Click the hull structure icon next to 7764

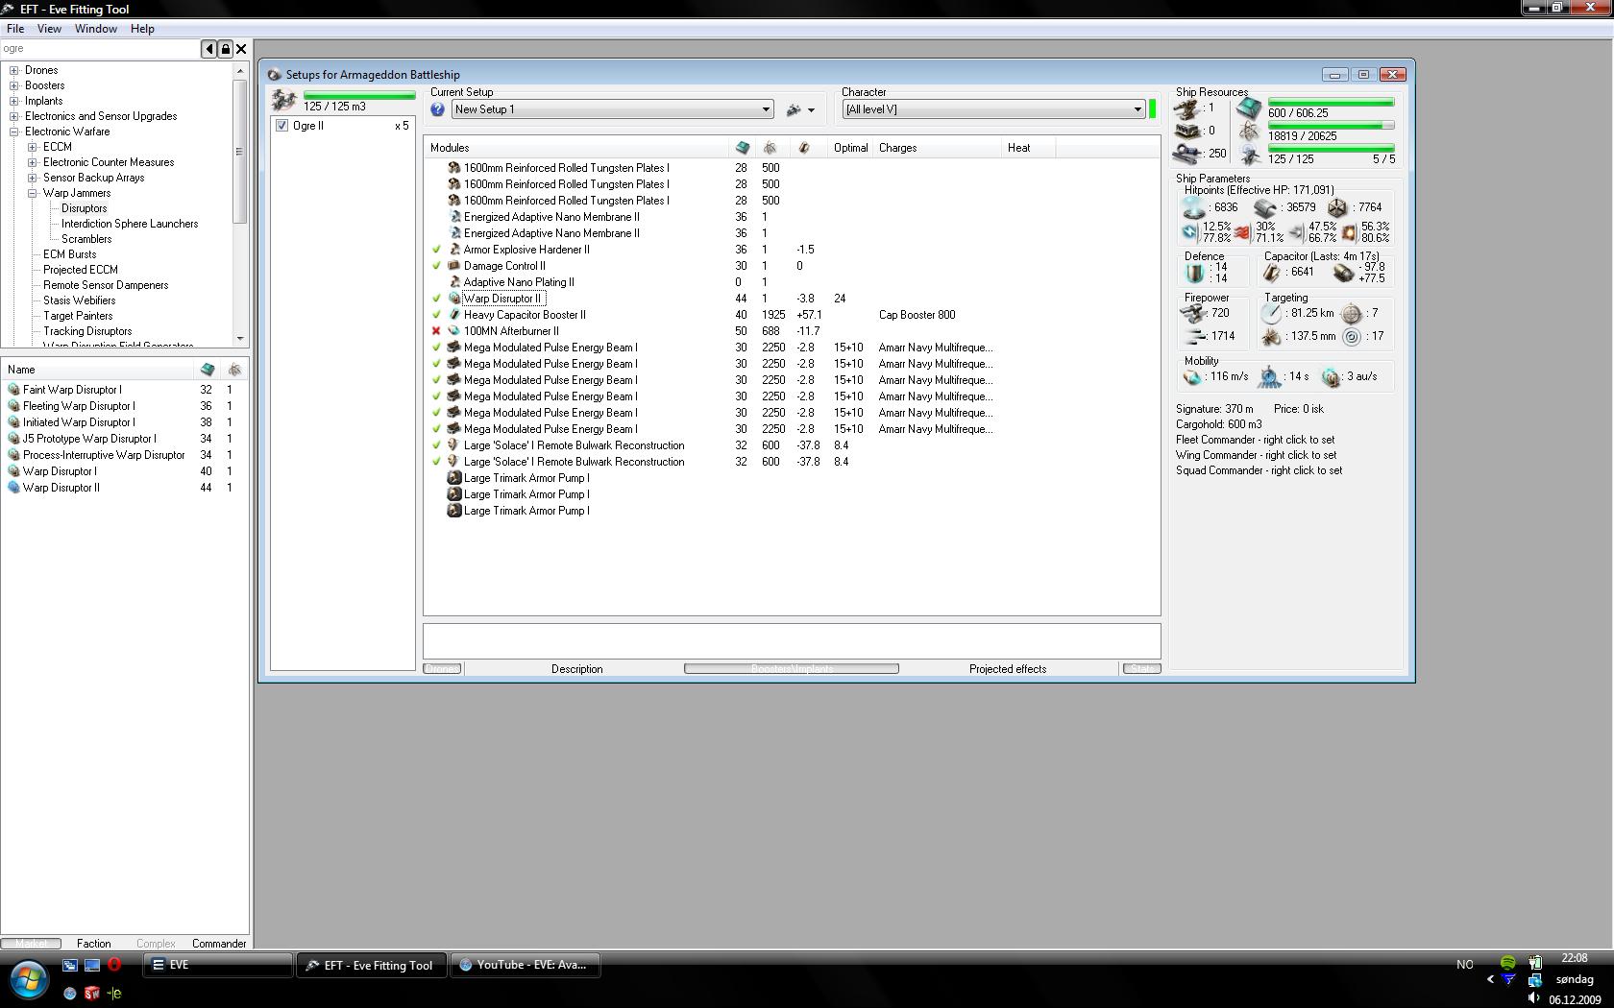coord(1337,207)
